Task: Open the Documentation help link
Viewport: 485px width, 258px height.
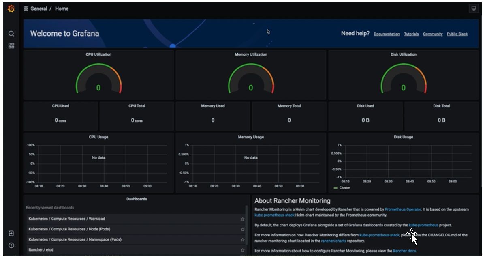Action: (387, 34)
